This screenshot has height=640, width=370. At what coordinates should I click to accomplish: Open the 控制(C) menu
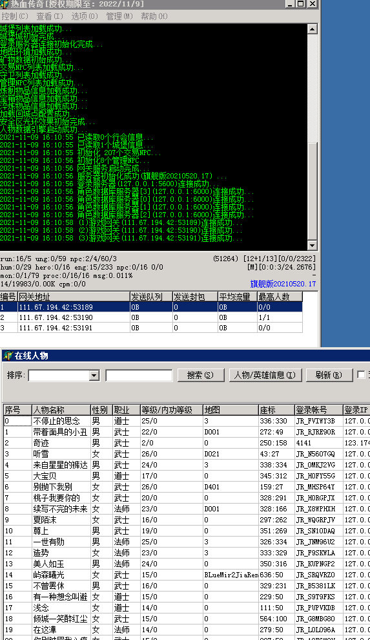[x=14, y=16]
